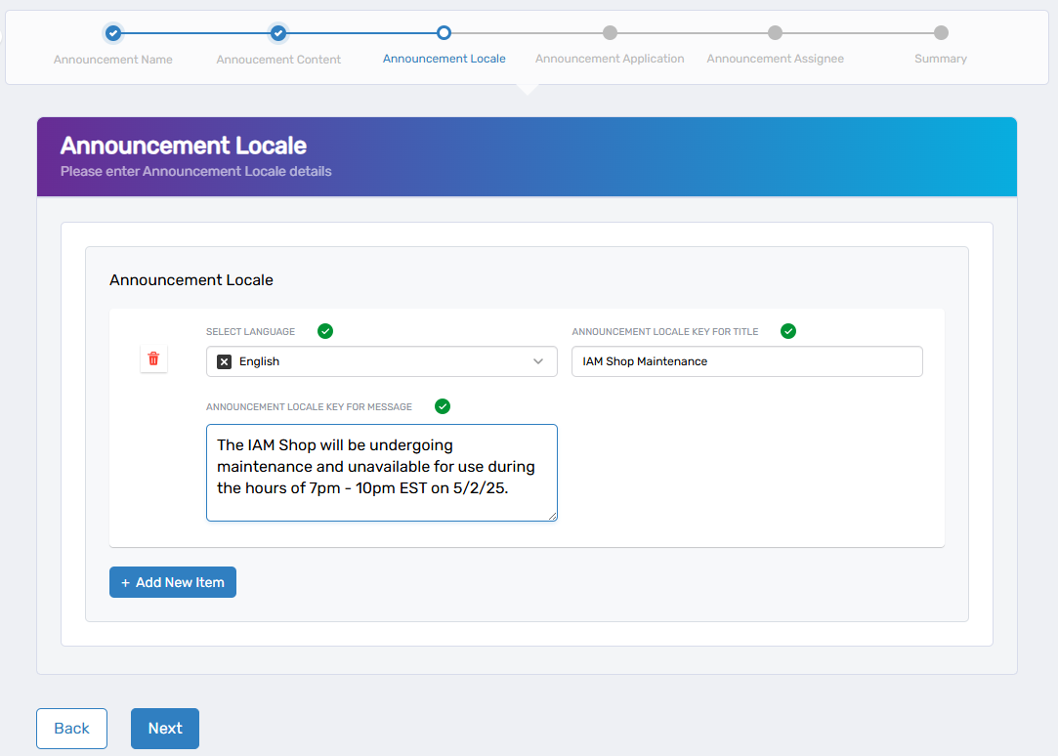The height and width of the screenshot is (756, 1058).
Task: Click the completed Announcement Content step circle
Action: tap(278, 33)
